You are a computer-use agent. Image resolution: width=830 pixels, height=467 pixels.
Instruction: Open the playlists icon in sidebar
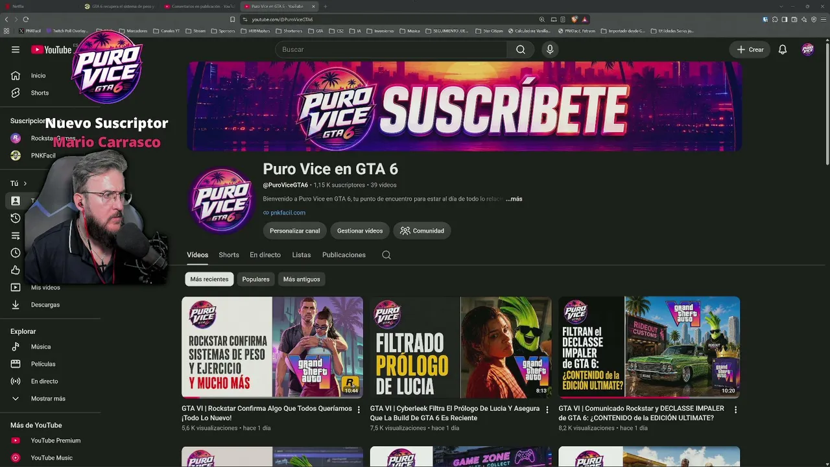(x=16, y=235)
